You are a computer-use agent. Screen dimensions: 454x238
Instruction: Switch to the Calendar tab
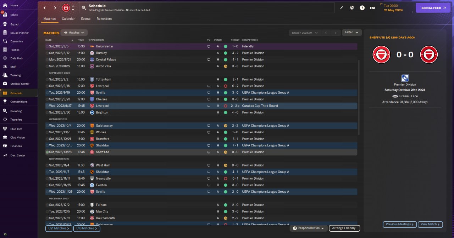[68, 19]
